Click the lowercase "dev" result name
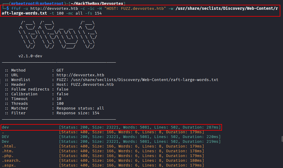 (5, 127)
